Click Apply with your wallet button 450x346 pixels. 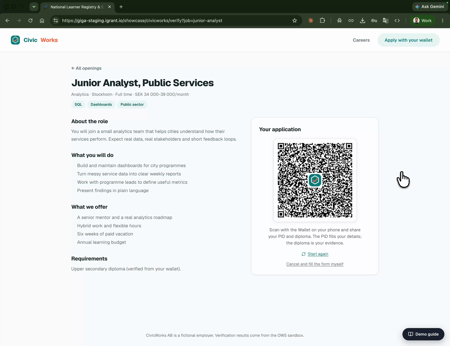pyautogui.click(x=408, y=40)
